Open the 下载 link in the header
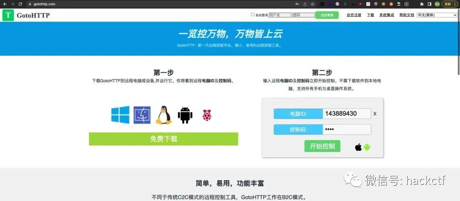This screenshot has width=460, height=201. pos(370,15)
